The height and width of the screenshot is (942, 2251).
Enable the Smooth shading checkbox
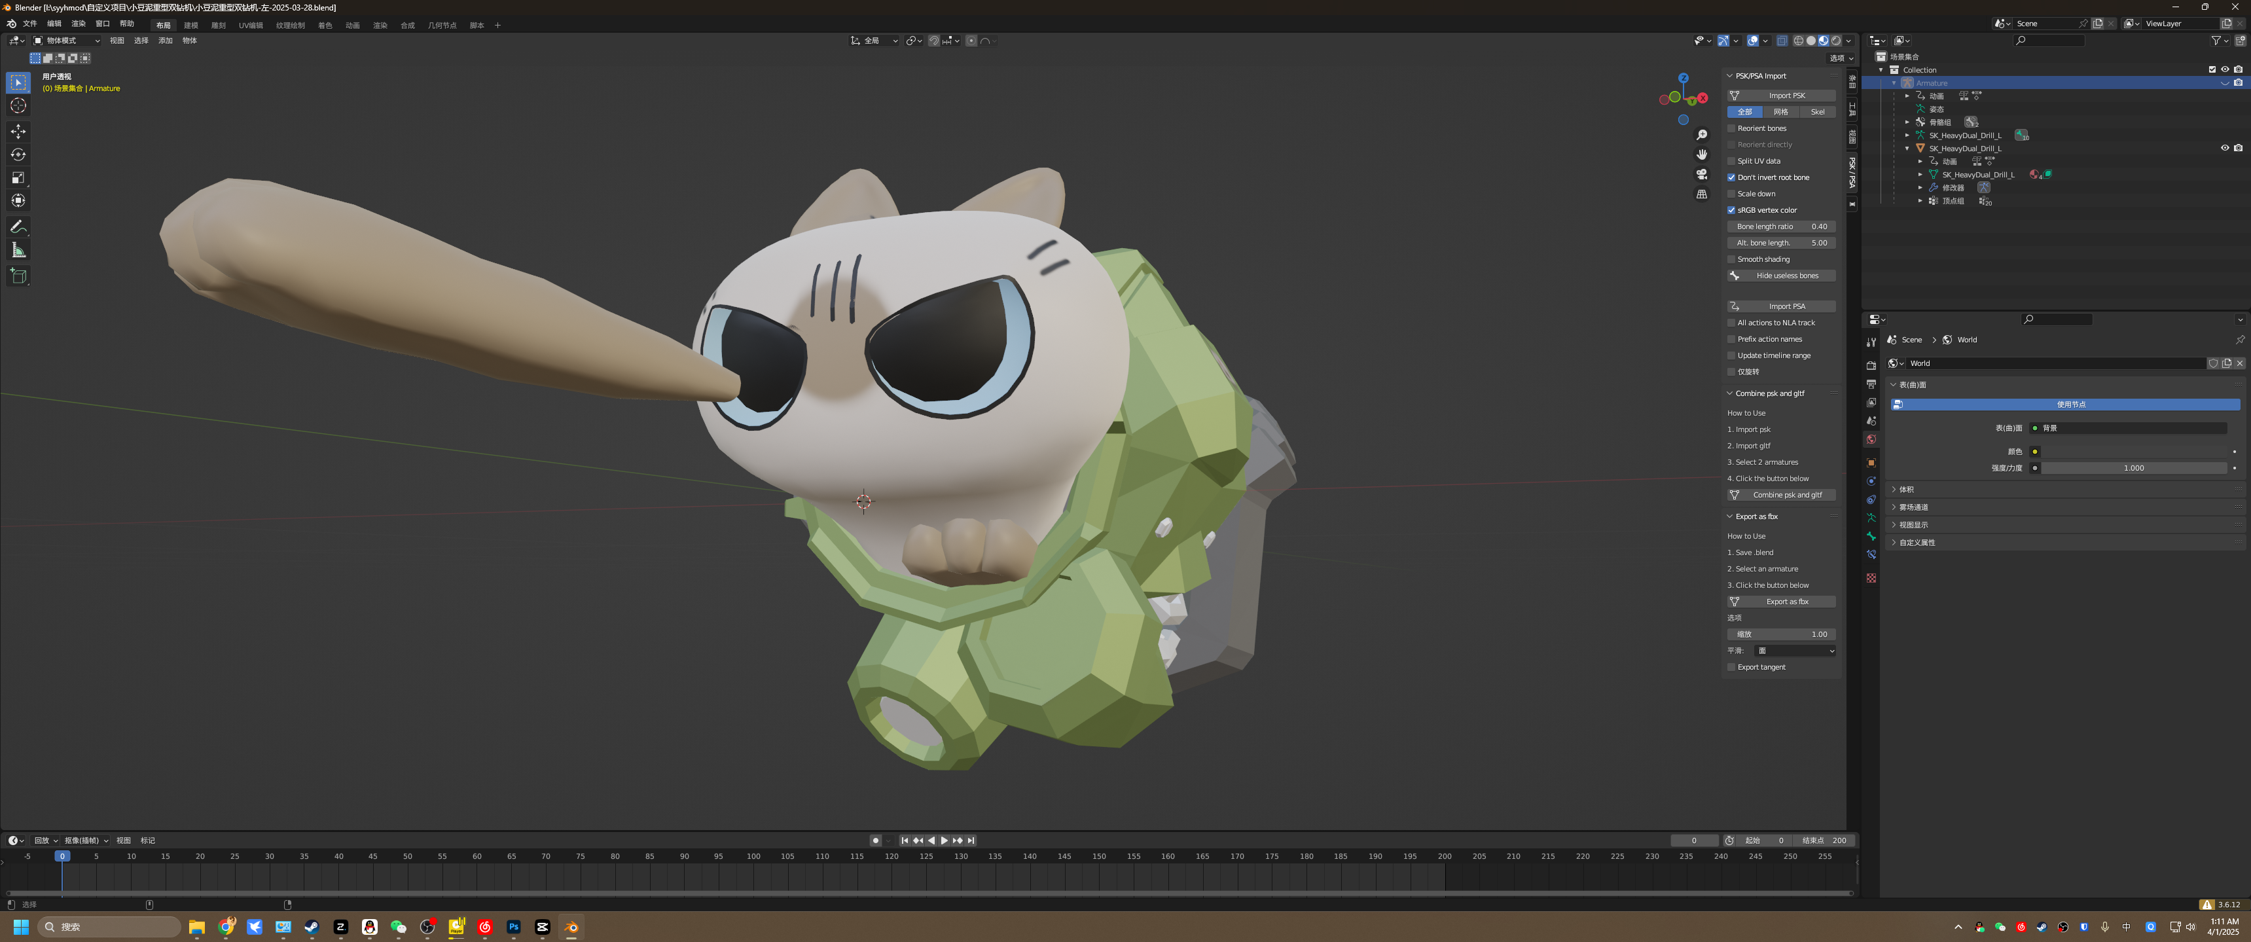pos(1731,259)
